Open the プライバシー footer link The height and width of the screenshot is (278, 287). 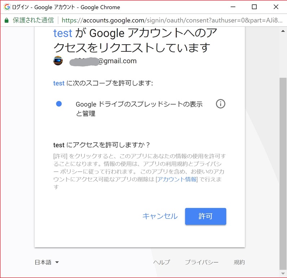click(x=201, y=262)
